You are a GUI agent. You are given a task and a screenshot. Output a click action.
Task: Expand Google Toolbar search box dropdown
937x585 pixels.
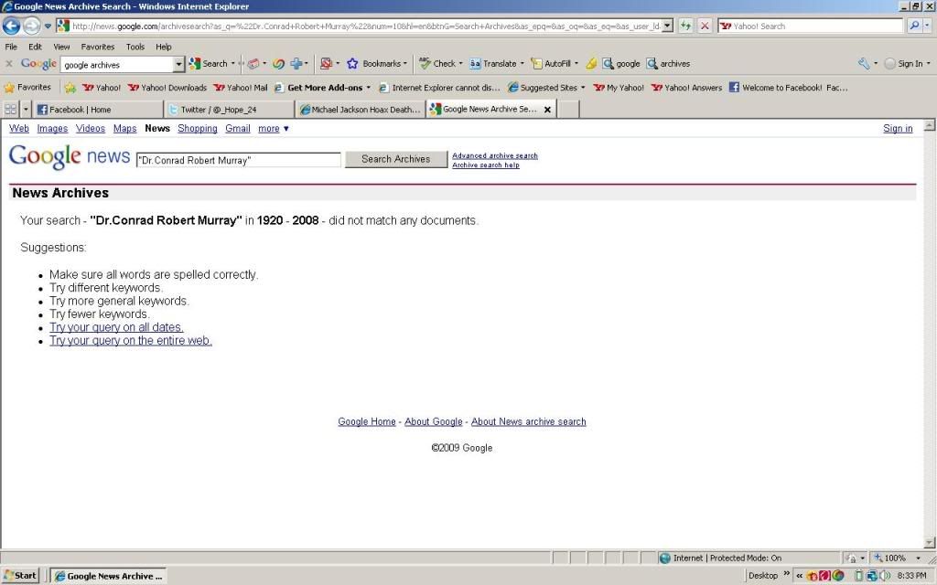click(x=178, y=64)
